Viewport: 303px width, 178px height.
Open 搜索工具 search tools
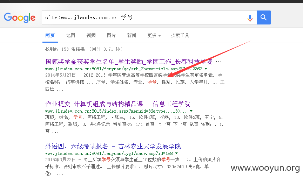click(x=180, y=35)
